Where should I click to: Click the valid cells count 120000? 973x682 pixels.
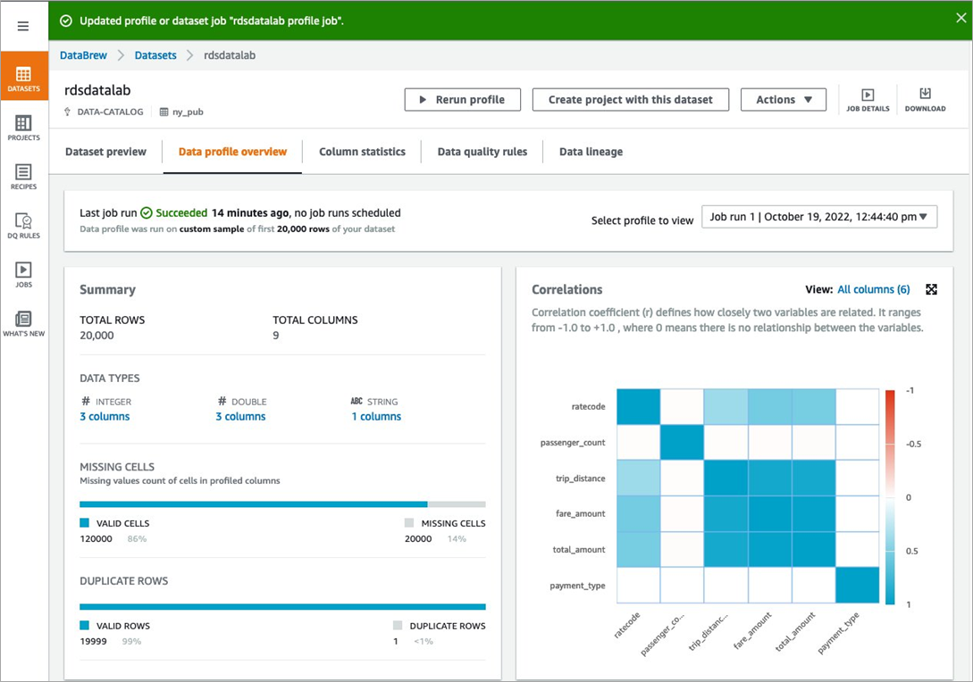coord(96,539)
